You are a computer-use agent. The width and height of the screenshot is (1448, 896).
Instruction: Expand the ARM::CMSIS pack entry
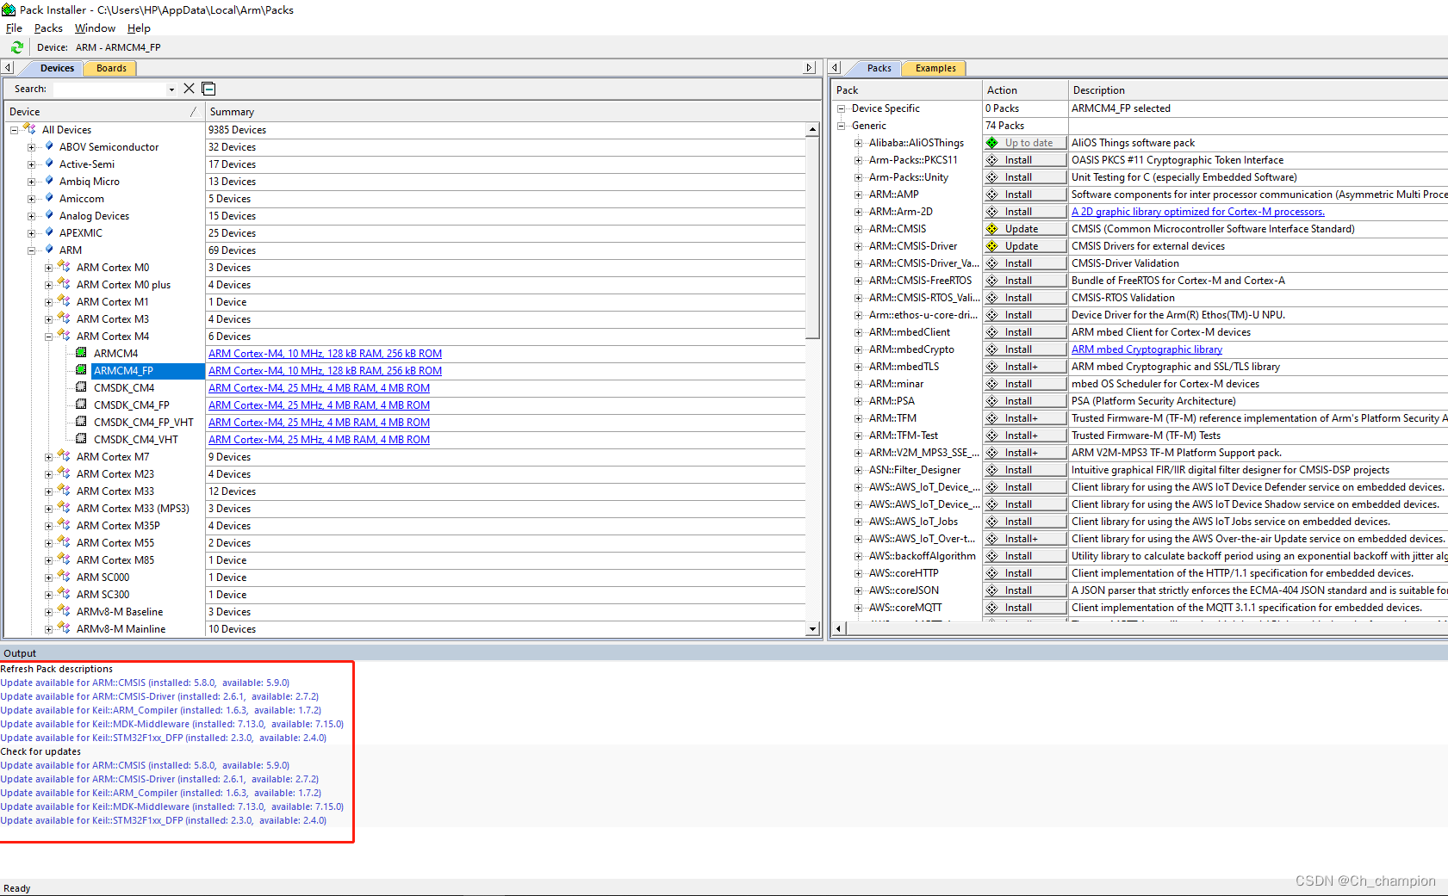pyautogui.click(x=858, y=229)
